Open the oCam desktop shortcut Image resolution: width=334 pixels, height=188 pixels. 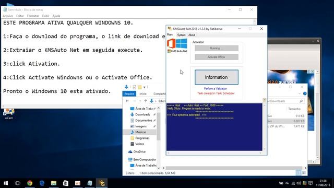[9, 114]
